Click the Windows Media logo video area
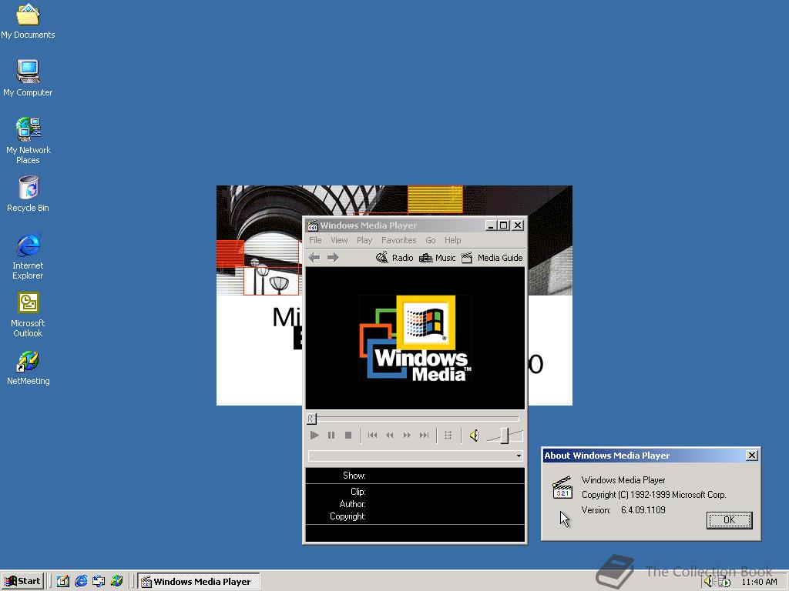The image size is (789, 591). (415, 338)
